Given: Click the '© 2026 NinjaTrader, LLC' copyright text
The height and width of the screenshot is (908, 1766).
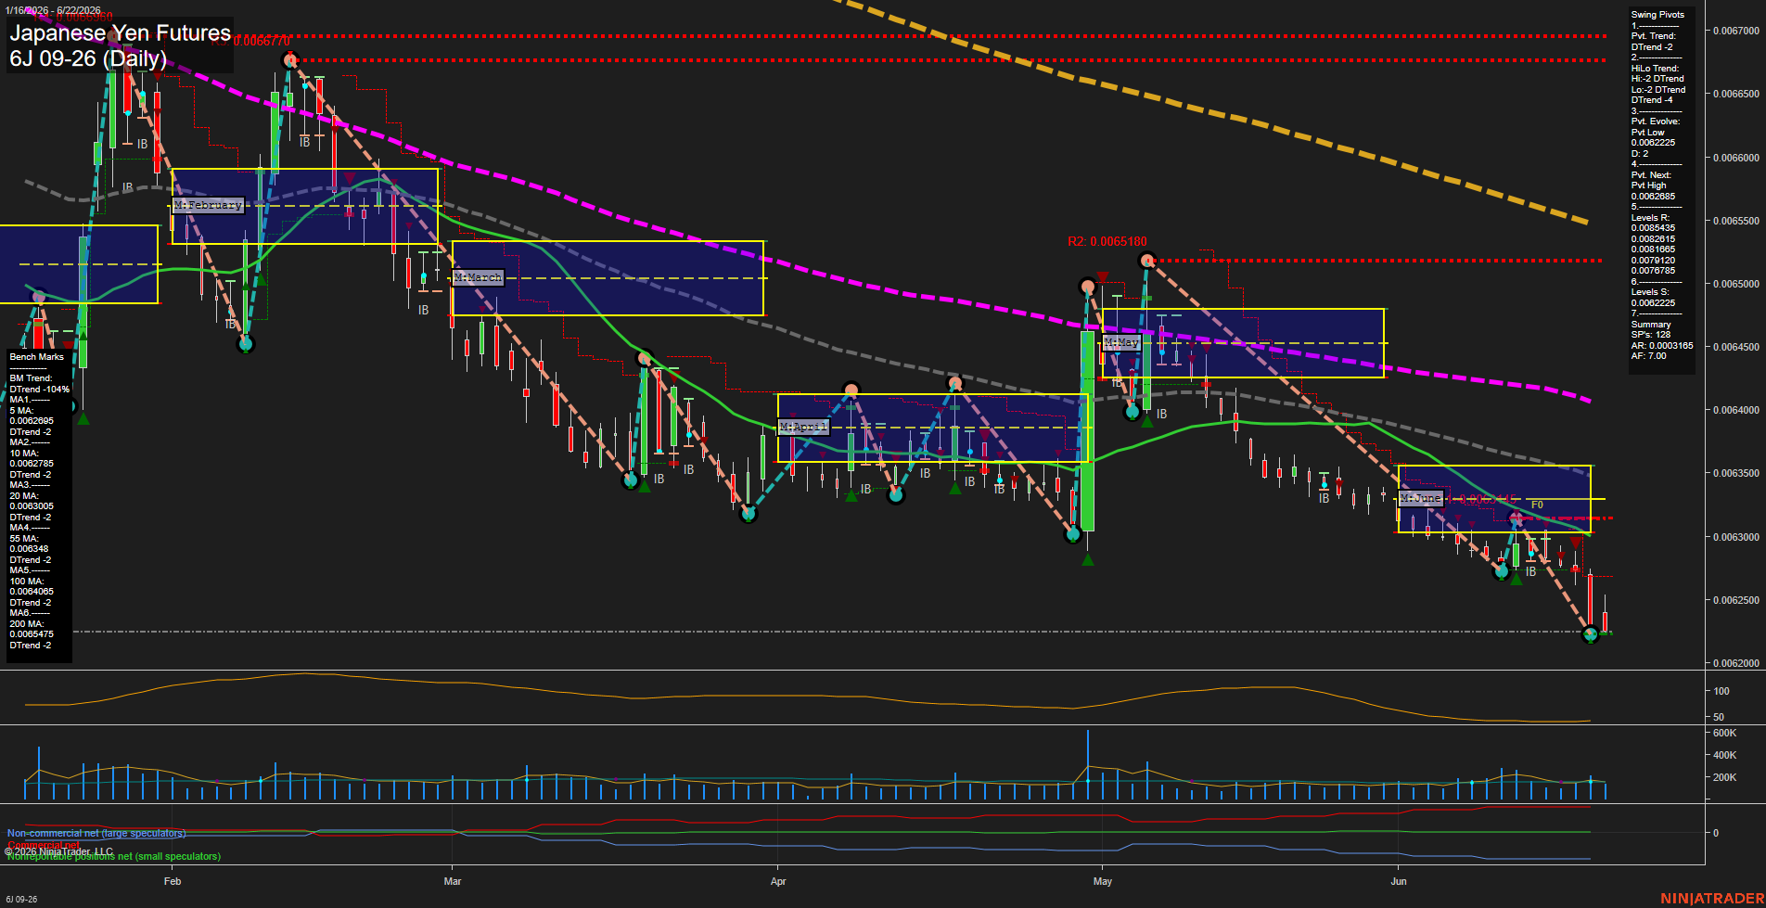Looking at the screenshot, I should pyautogui.click(x=58, y=851).
